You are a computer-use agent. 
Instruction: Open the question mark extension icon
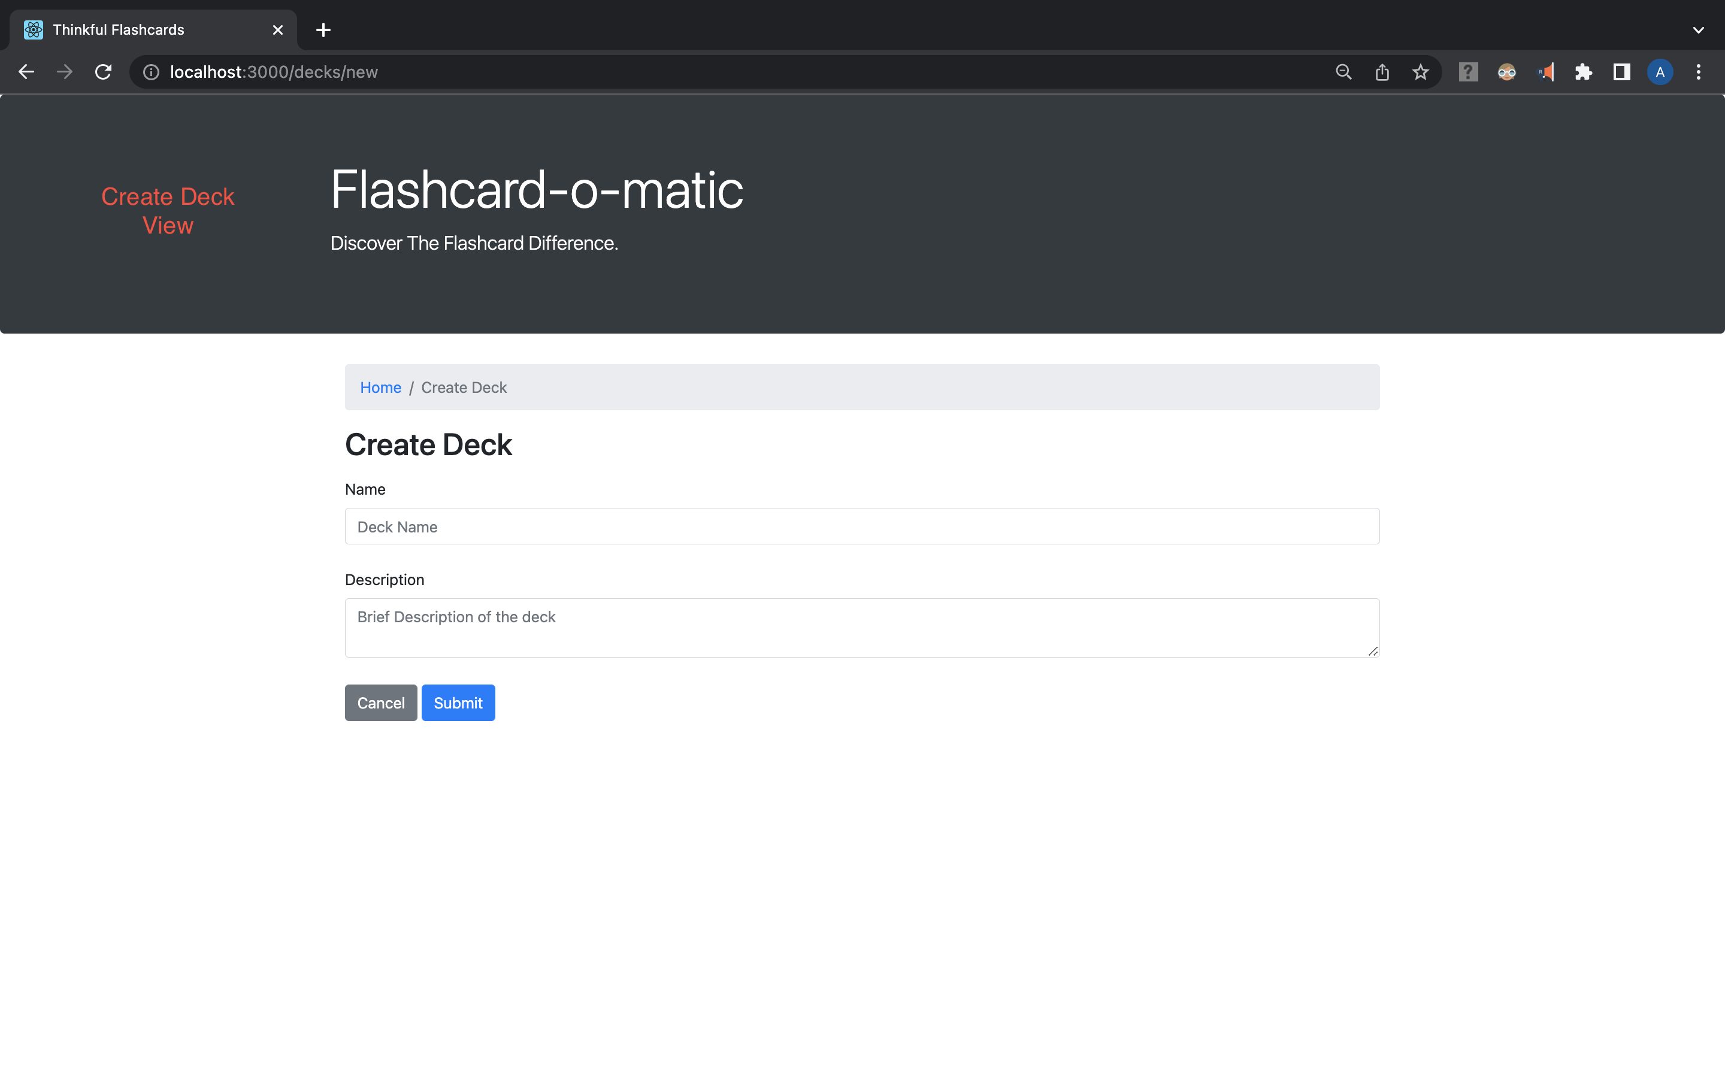tap(1469, 72)
